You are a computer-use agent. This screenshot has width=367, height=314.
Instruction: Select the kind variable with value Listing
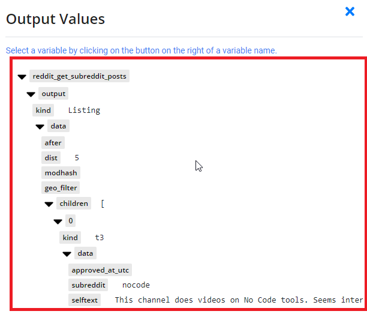(43, 110)
